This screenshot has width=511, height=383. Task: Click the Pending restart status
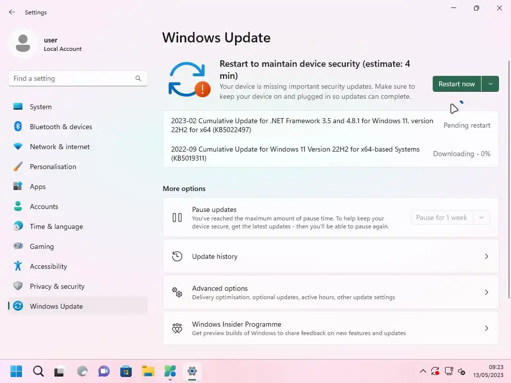point(467,125)
